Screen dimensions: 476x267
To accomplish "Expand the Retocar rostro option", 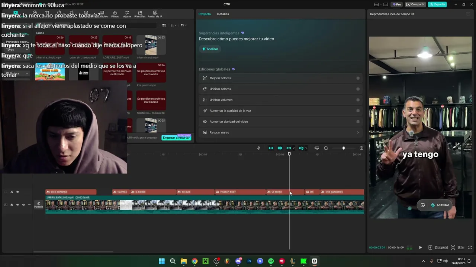I will click(280, 132).
